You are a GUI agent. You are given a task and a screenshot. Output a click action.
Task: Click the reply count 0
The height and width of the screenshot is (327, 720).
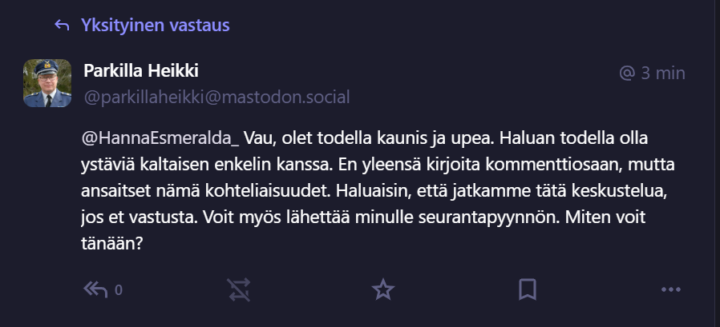pyautogui.click(x=119, y=290)
